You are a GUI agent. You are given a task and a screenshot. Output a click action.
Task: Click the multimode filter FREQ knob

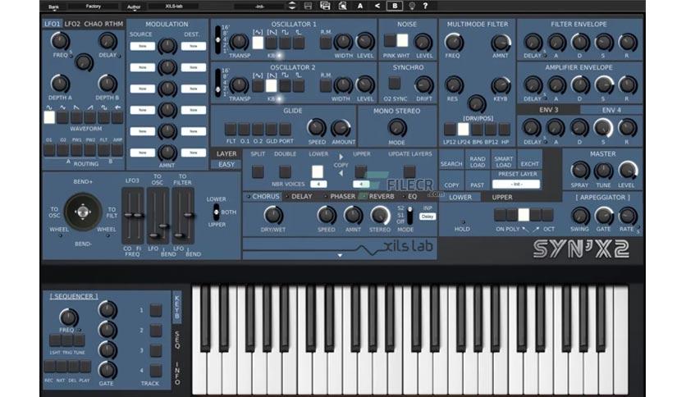[x=454, y=43]
